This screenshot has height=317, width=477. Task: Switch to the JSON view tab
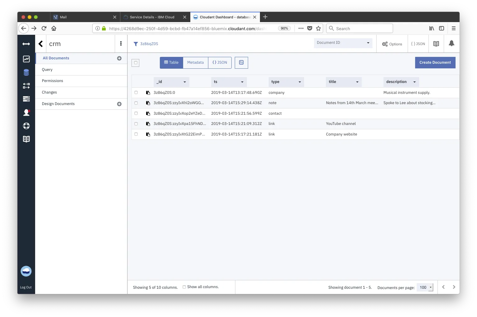click(x=220, y=62)
